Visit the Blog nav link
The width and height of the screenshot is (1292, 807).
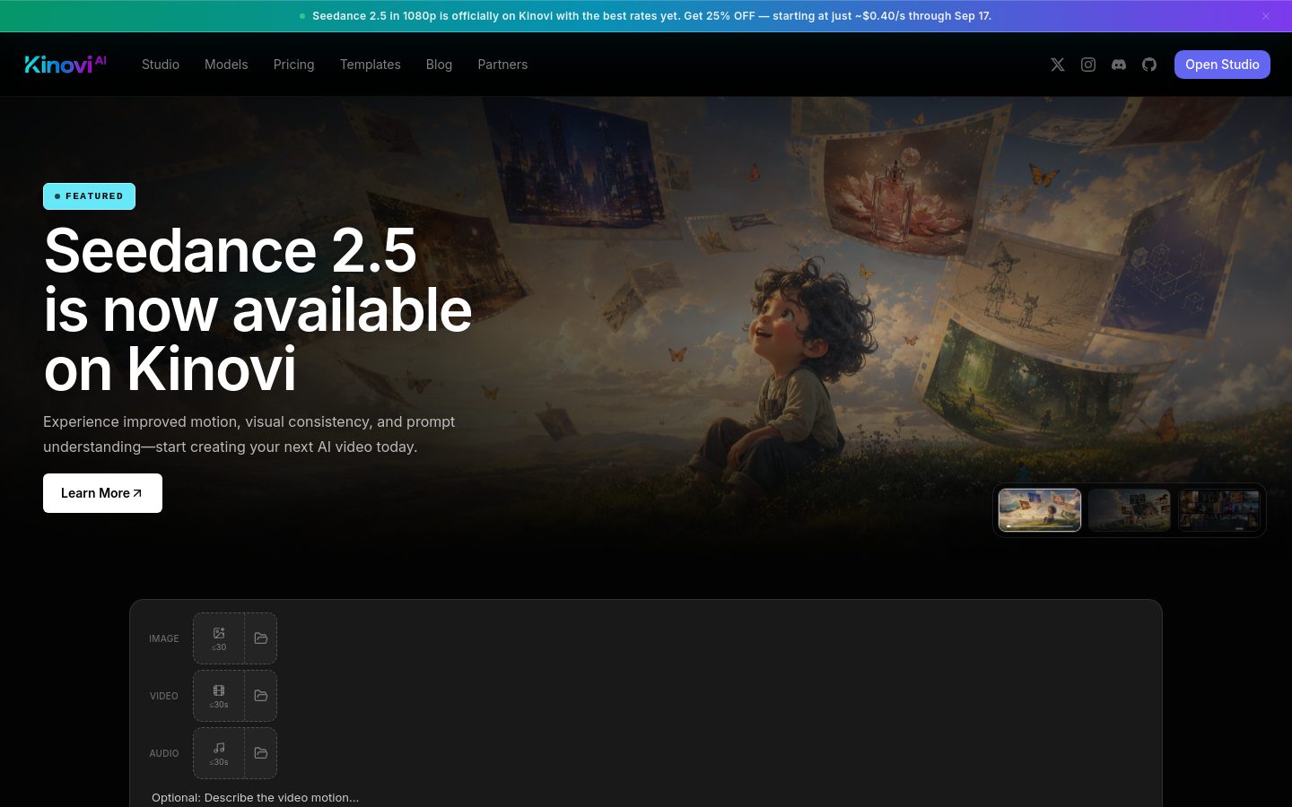pyautogui.click(x=439, y=65)
